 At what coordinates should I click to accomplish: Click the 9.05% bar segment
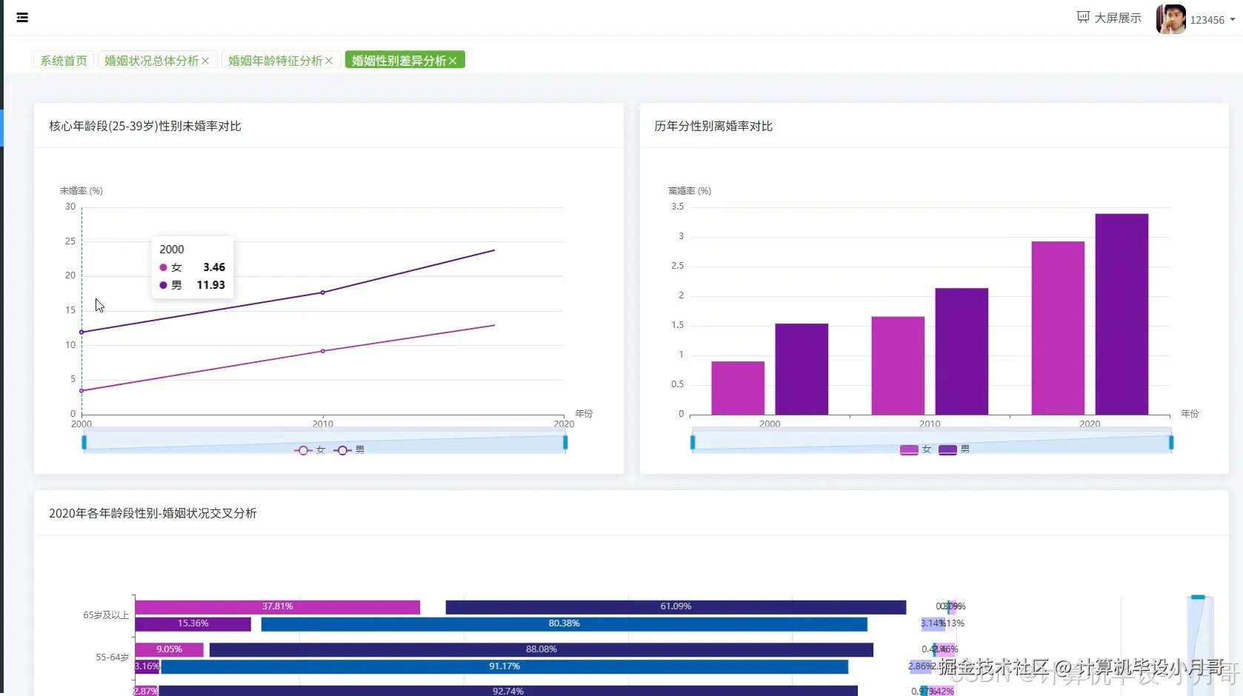click(170, 650)
